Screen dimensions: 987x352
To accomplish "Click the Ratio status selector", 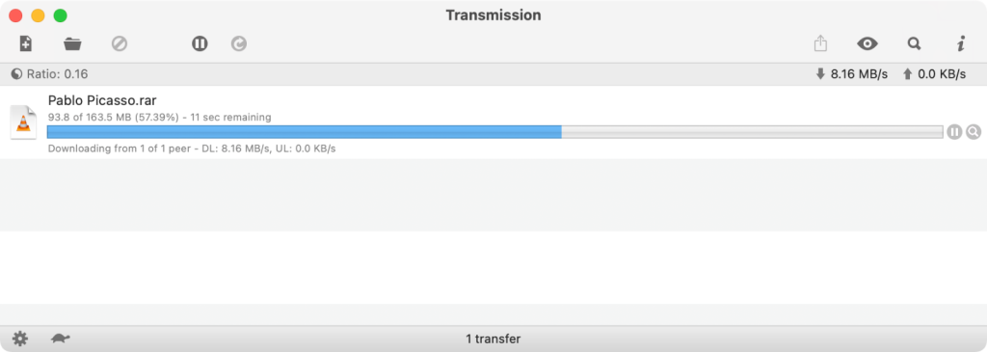I will coord(49,74).
